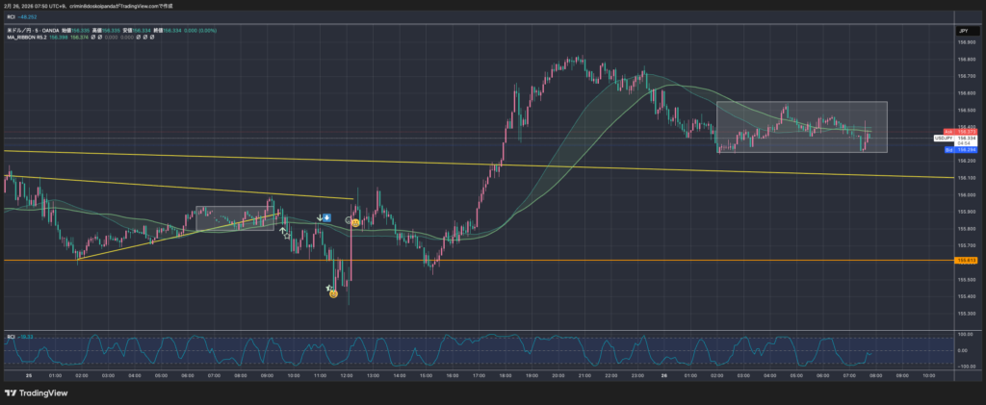Click the lower RCI indicator pane label

pos(10,336)
